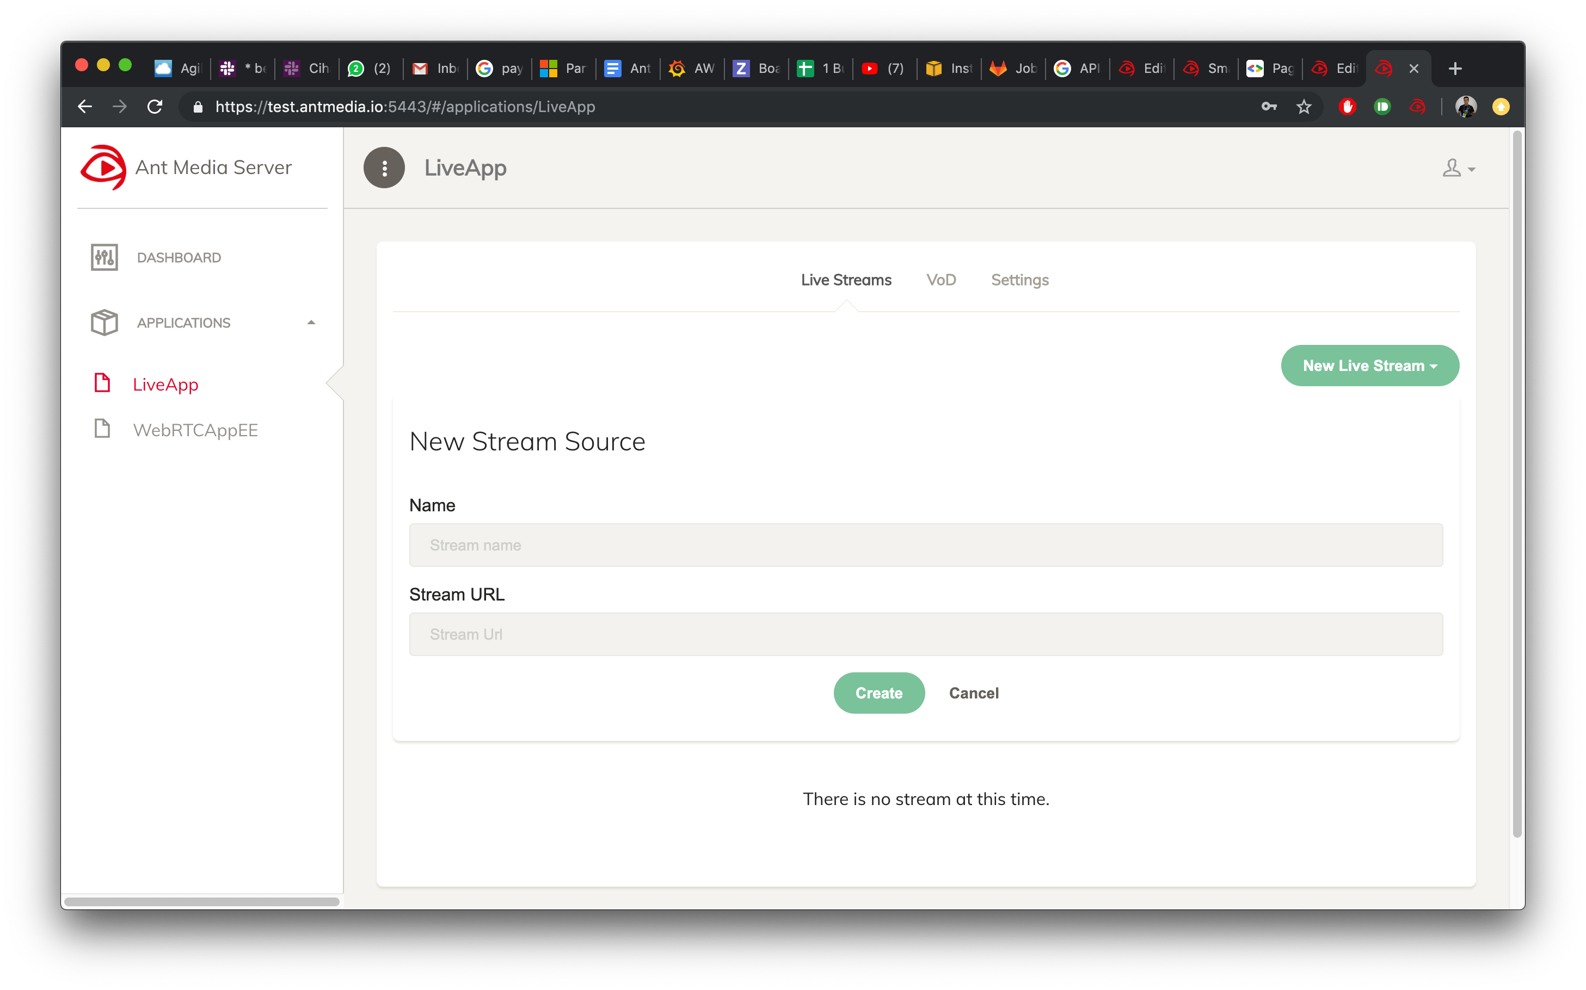
Task: Click the Applications package icon in sidebar
Action: click(x=104, y=321)
